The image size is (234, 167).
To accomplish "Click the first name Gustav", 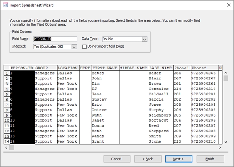I will (x=99, y=99).
